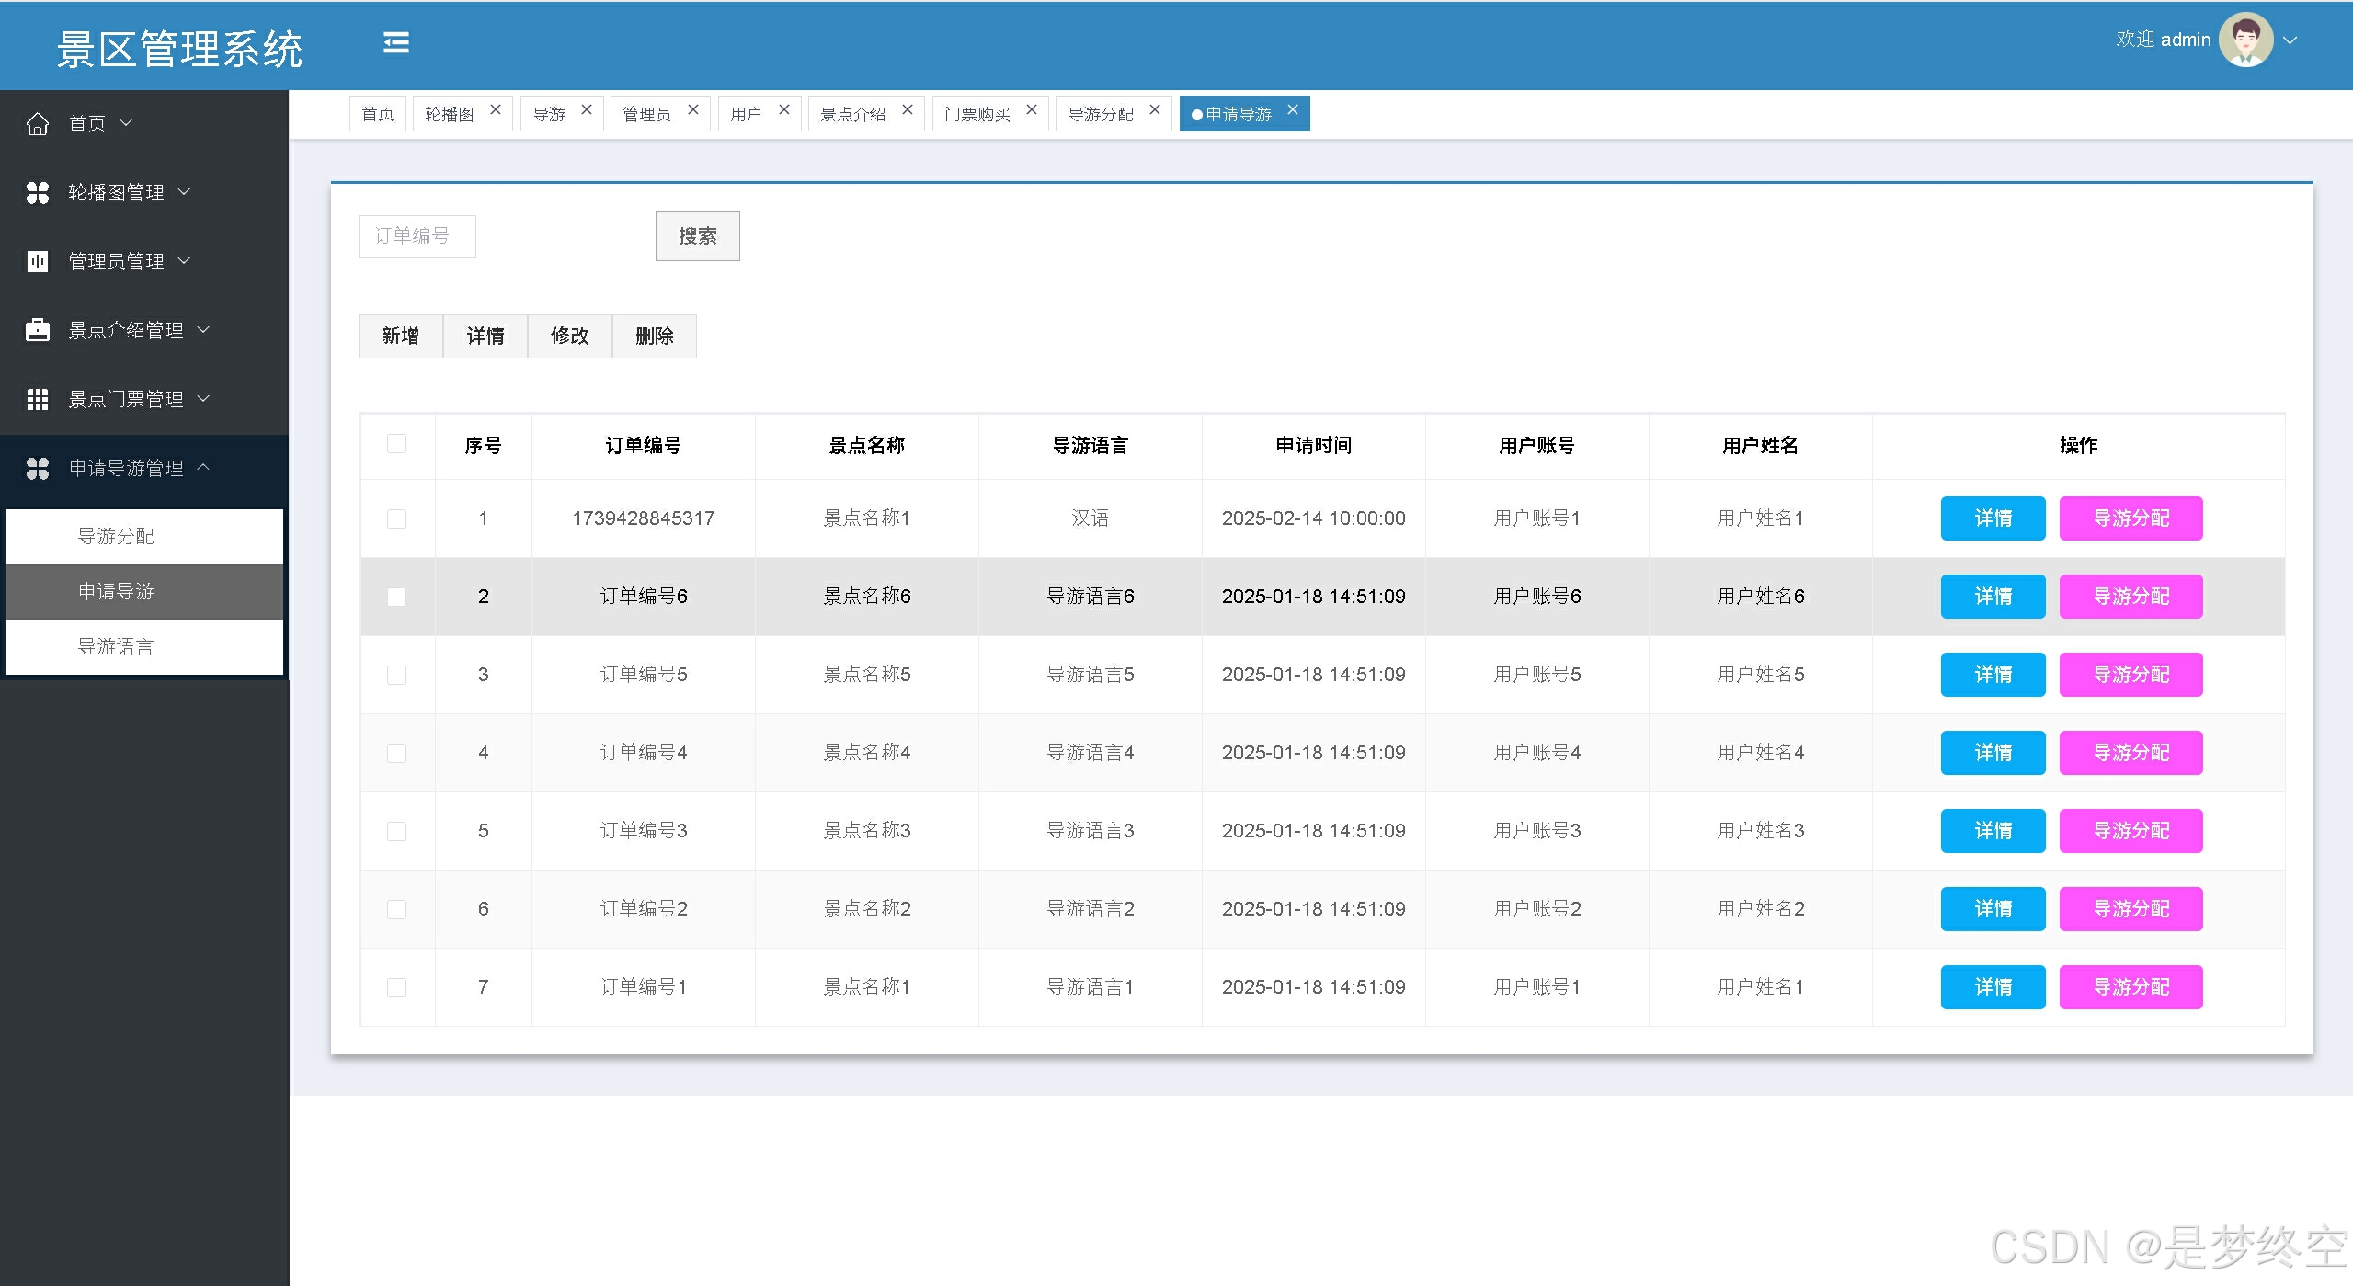Click the 轮播图管理 clover icon
Viewport: 2353px width, 1286px height.
pos(38,193)
